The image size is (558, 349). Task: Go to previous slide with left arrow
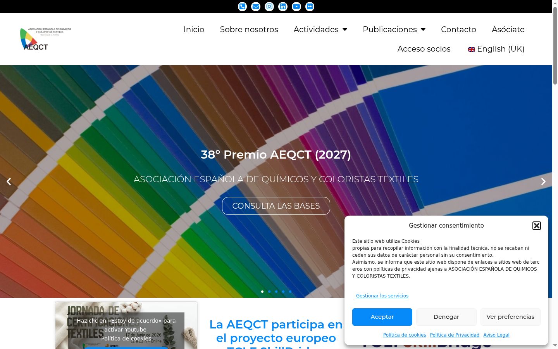tap(9, 181)
